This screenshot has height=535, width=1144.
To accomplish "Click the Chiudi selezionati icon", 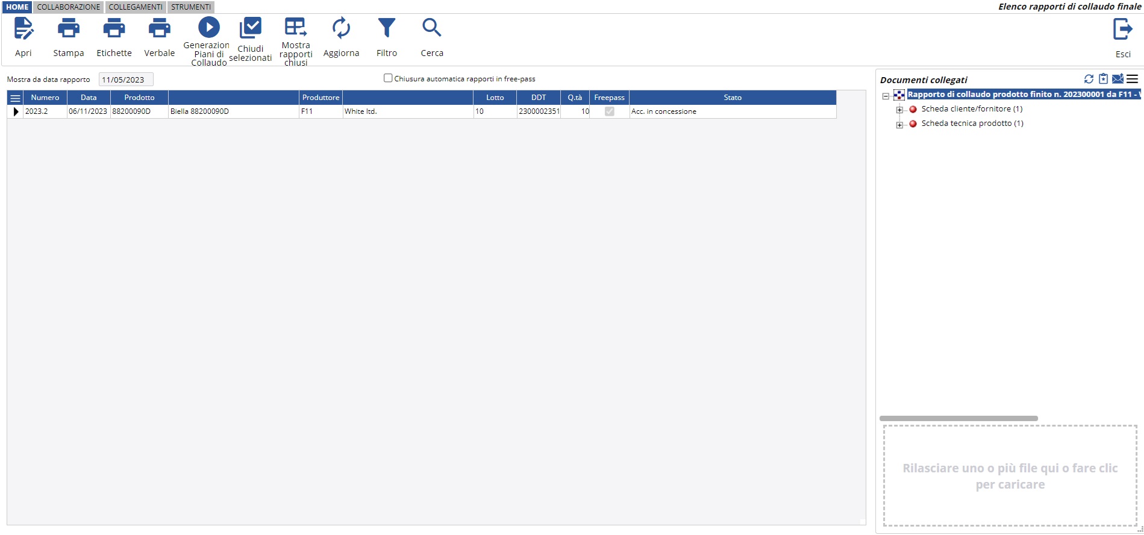I will click(x=250, y=28).
